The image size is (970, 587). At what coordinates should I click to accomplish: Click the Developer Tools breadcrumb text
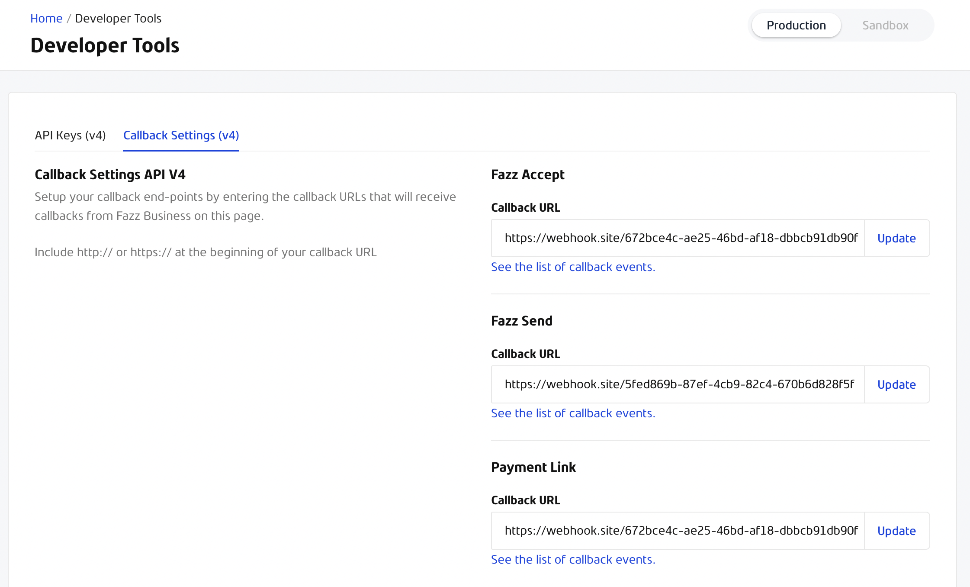(x=118, y=18)
